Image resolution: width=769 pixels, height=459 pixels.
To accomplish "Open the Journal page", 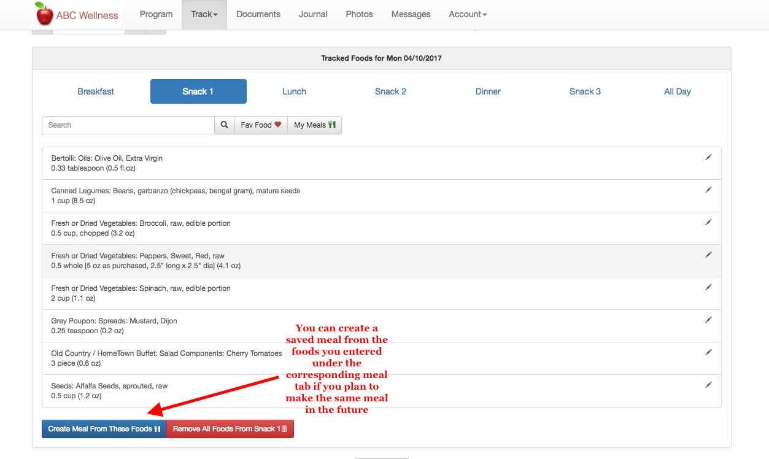I will (x=313, y=14).
